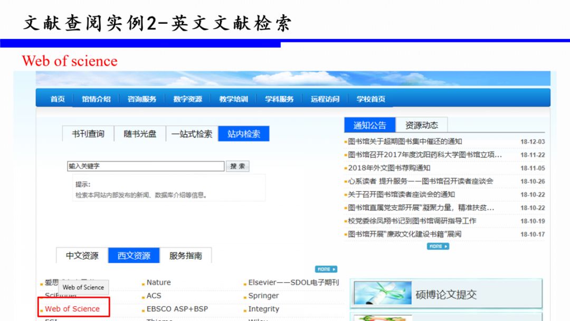
Task: Open 关于召开图书馆读者座谈会的通知
Action: click(x=401, y=194)
